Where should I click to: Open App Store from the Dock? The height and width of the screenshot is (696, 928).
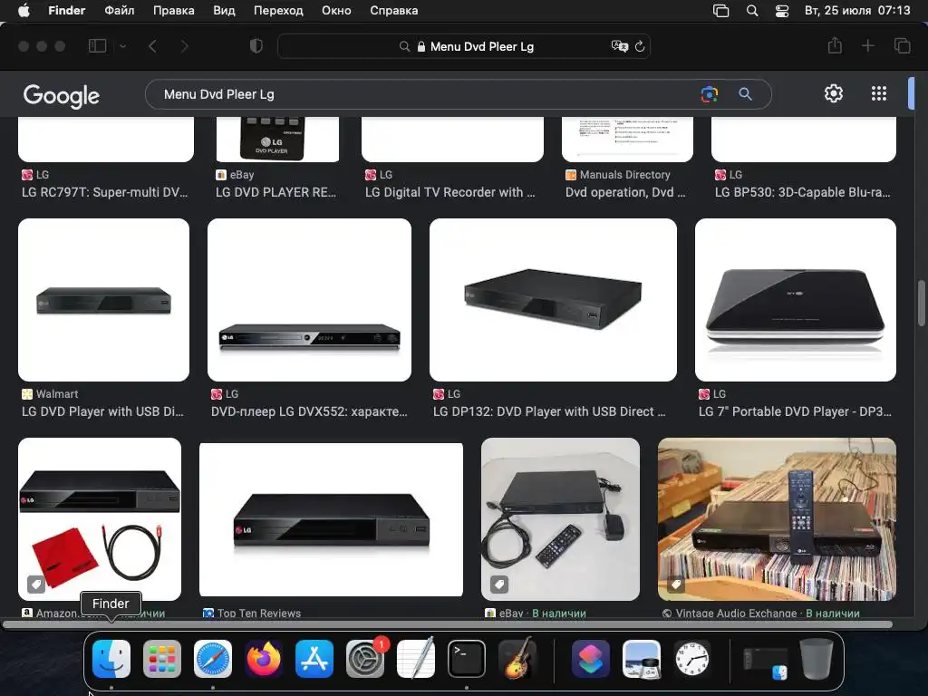click(314, 659)
